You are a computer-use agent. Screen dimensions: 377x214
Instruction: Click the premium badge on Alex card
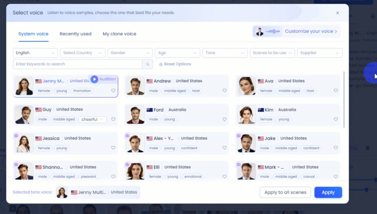tap(128, 135)
